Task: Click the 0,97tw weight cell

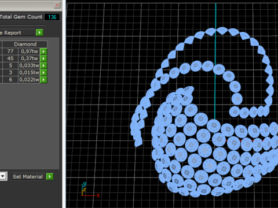Action: (x=29, y=51)
